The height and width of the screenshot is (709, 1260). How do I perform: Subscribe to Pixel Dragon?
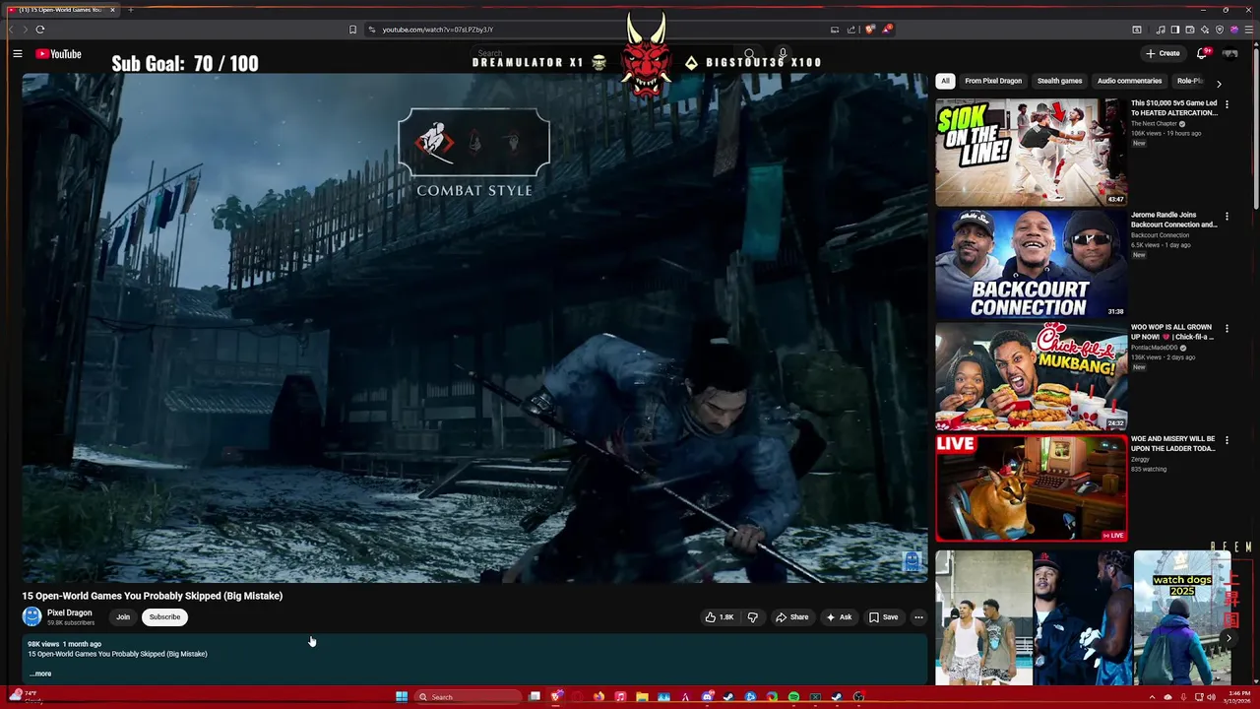[x=164, y=617]
